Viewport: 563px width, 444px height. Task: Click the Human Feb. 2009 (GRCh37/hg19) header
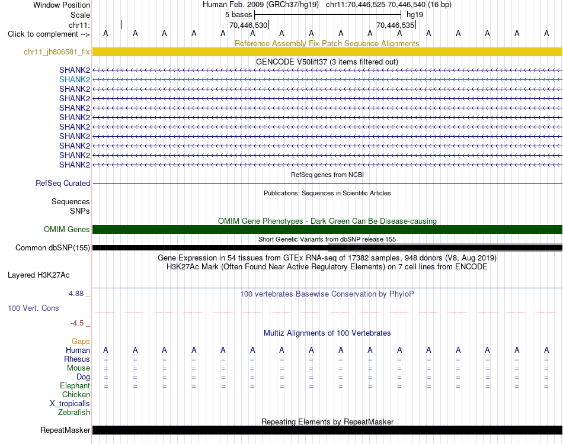click(x=261, y=5)
